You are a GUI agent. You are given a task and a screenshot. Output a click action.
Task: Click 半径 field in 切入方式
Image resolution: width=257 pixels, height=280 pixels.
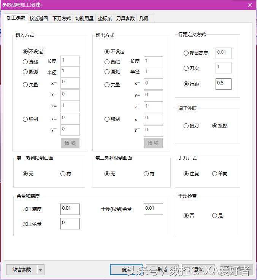(x=70, y=72)
